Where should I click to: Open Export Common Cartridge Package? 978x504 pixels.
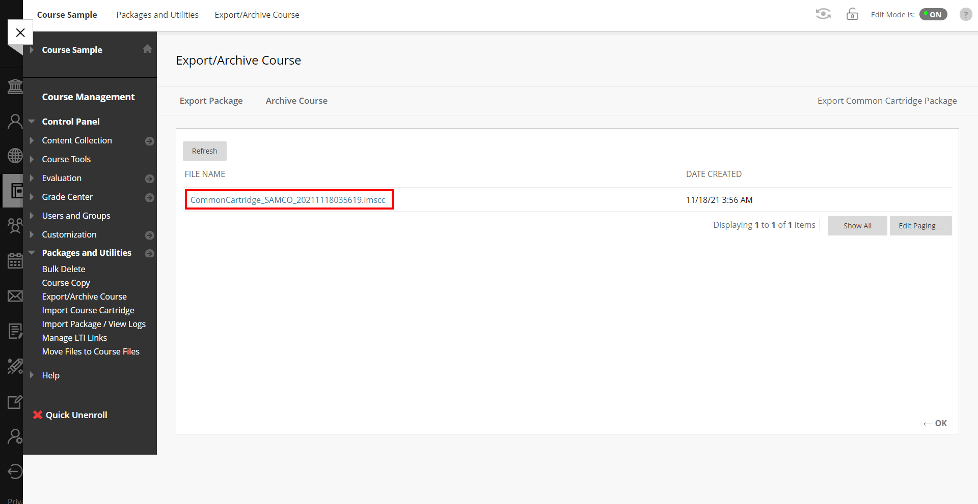[x=887, y=101]
